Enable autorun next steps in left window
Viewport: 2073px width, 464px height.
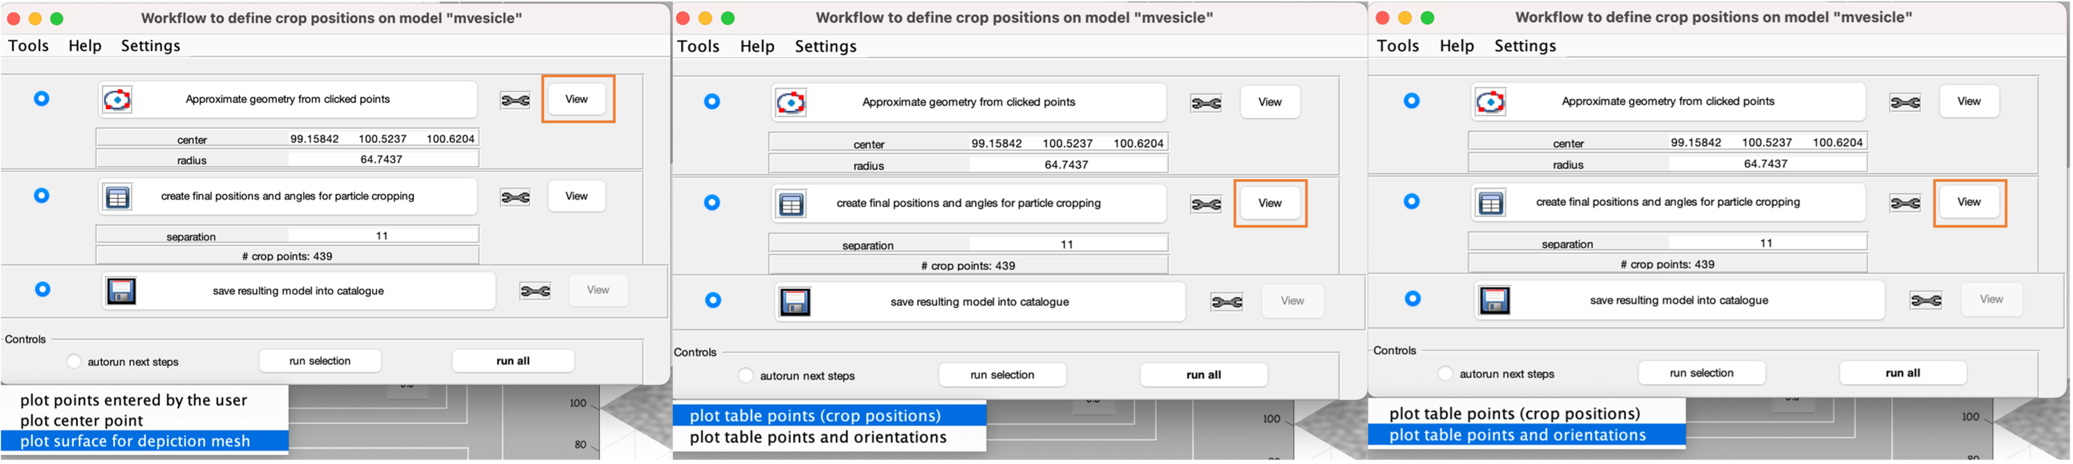tap(74, 362)
